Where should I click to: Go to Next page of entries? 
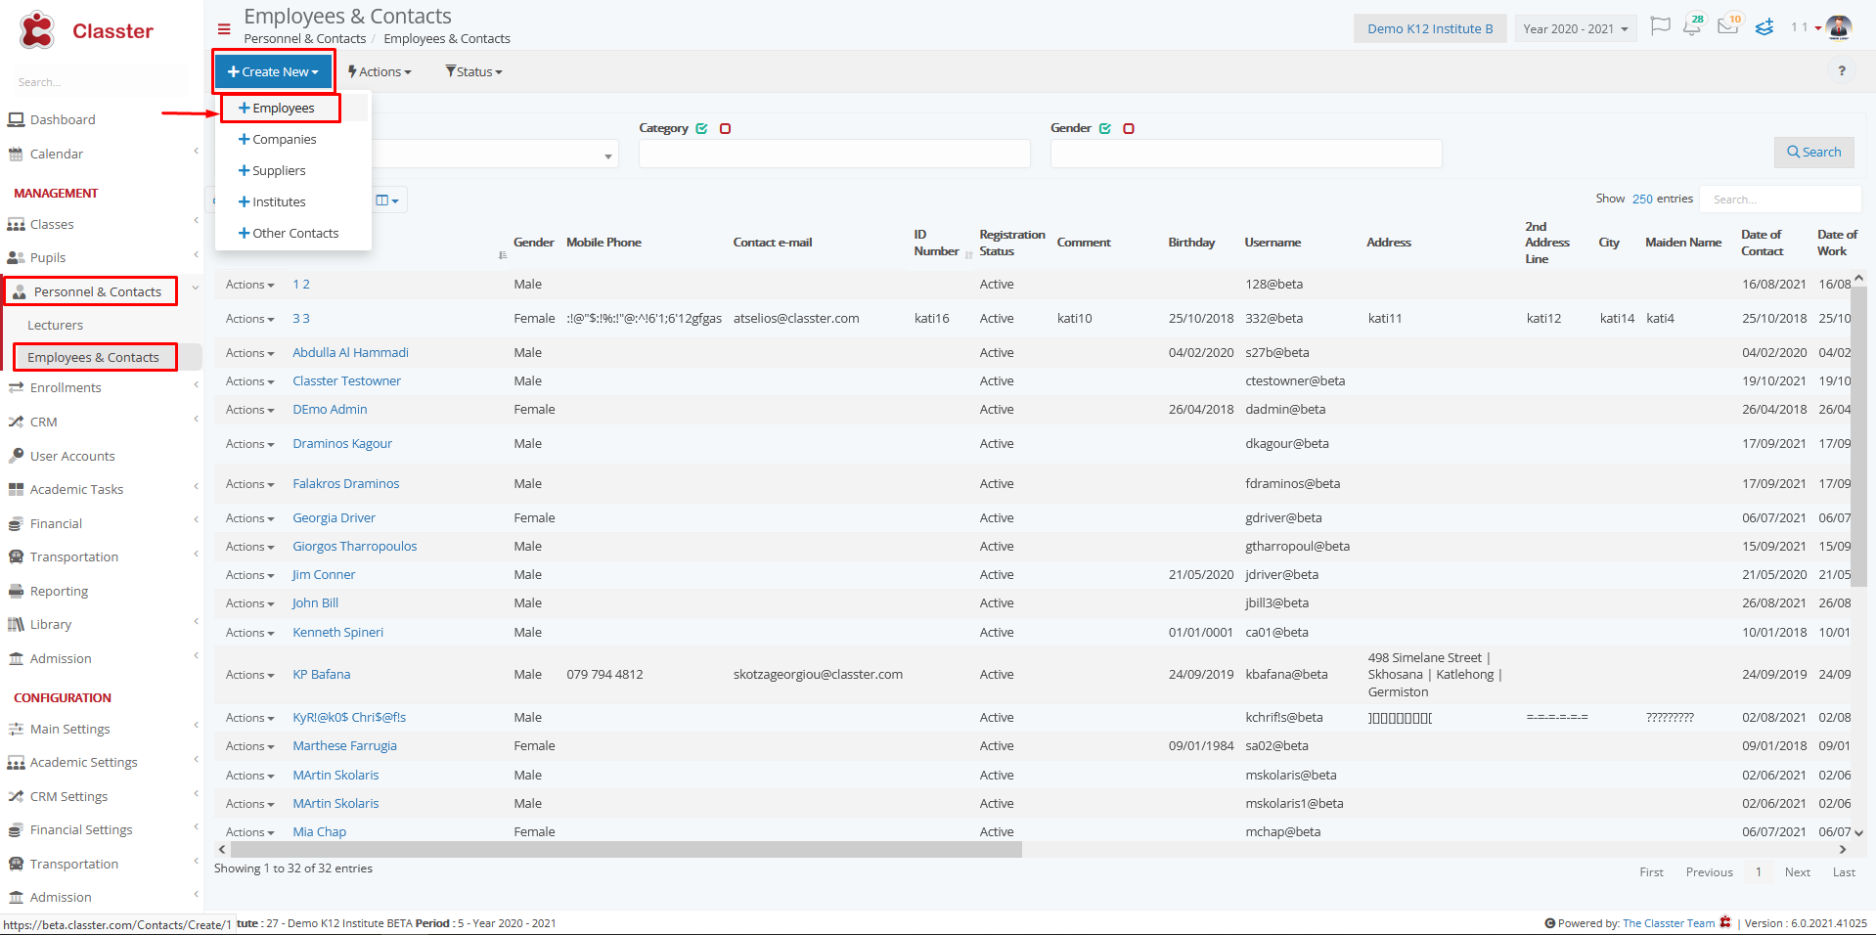[x=1797, y=872]
